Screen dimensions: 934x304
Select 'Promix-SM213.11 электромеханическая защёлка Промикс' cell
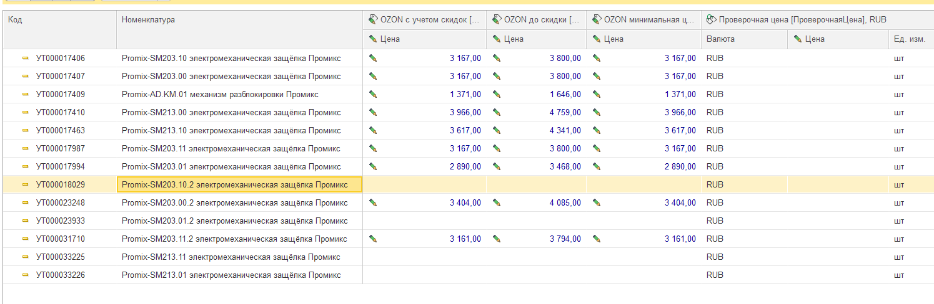pos(239,257)
